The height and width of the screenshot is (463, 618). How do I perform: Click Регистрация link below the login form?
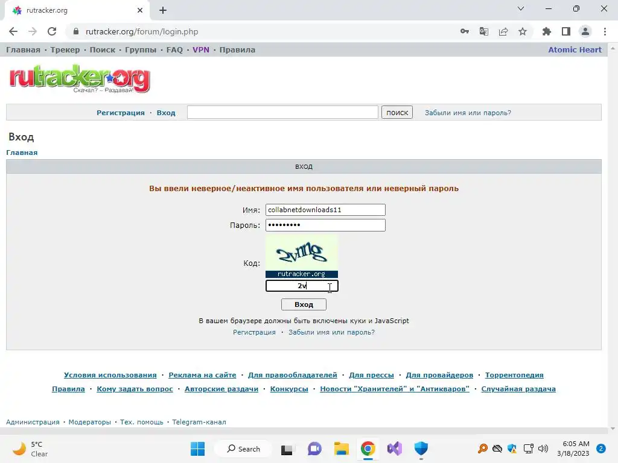(x=254, y=332)
